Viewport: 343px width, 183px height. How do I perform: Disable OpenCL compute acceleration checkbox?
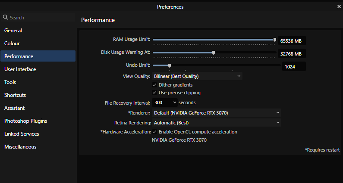click(x=154, y=132)
